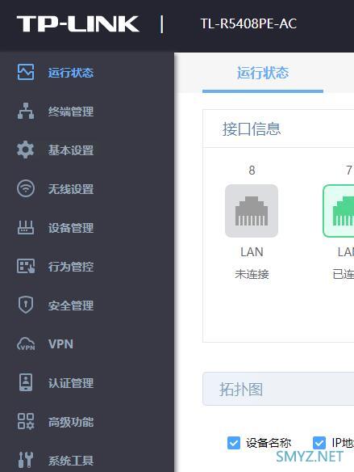Click the gray port 8 LAN icon
The image size is (354, 472).
coord(252,211)
